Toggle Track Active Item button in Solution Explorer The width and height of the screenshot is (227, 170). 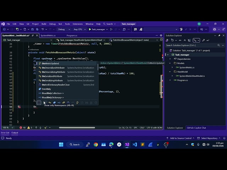196,40
